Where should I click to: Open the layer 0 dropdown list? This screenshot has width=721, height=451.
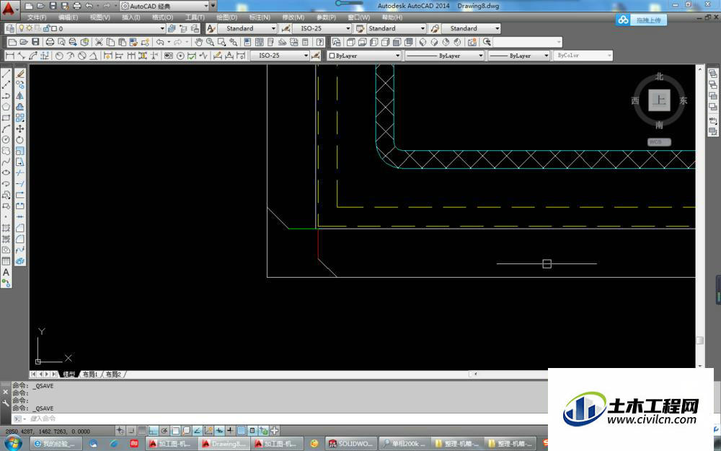point(91,29)
